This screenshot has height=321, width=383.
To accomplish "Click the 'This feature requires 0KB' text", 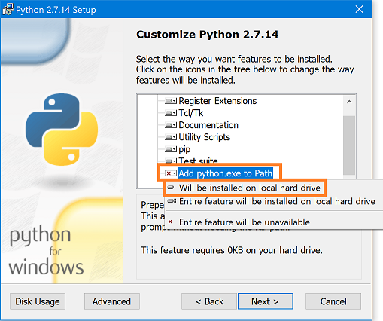I will [232, 250].
